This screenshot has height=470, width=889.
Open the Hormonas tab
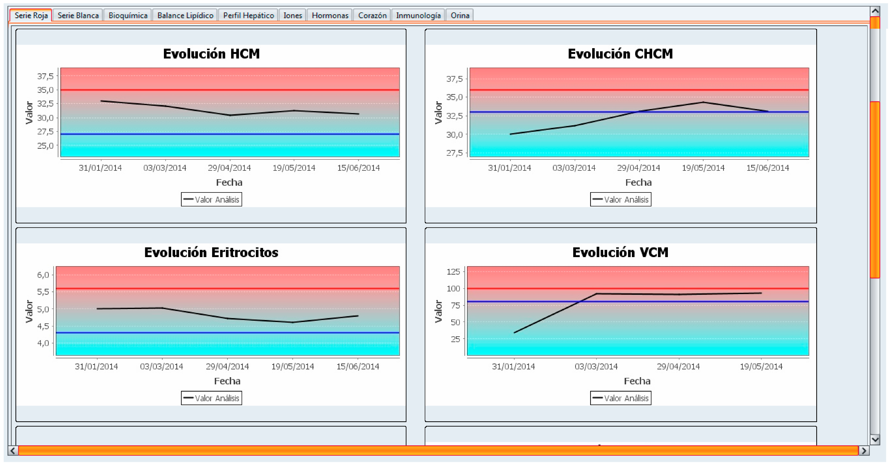[330, 15]
